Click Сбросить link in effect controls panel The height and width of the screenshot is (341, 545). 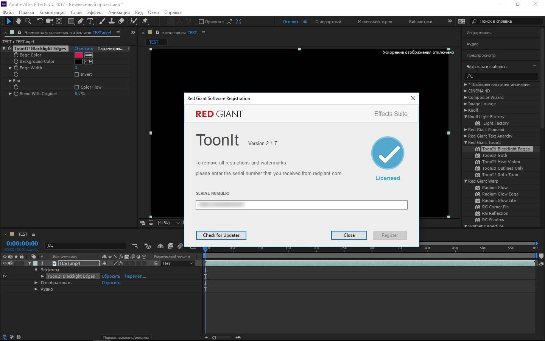pyautogui.click(x=84, y=48)
